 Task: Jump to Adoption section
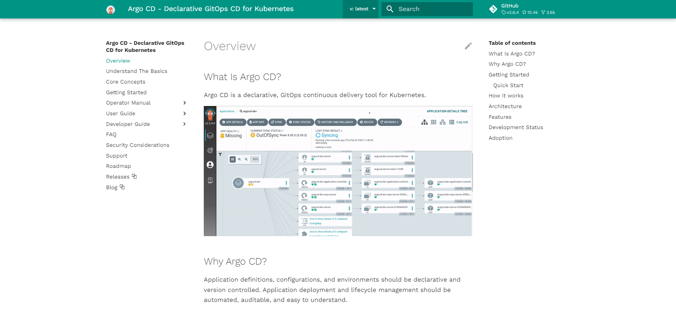pos(500,138)
